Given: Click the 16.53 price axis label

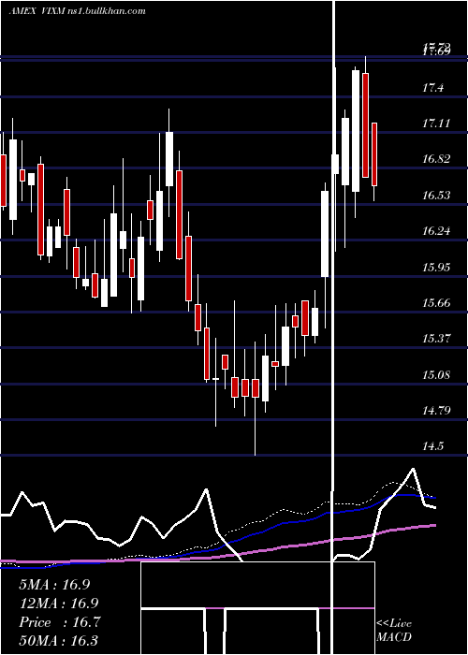Looking at the screenshot, I should (x=436, y=195).
